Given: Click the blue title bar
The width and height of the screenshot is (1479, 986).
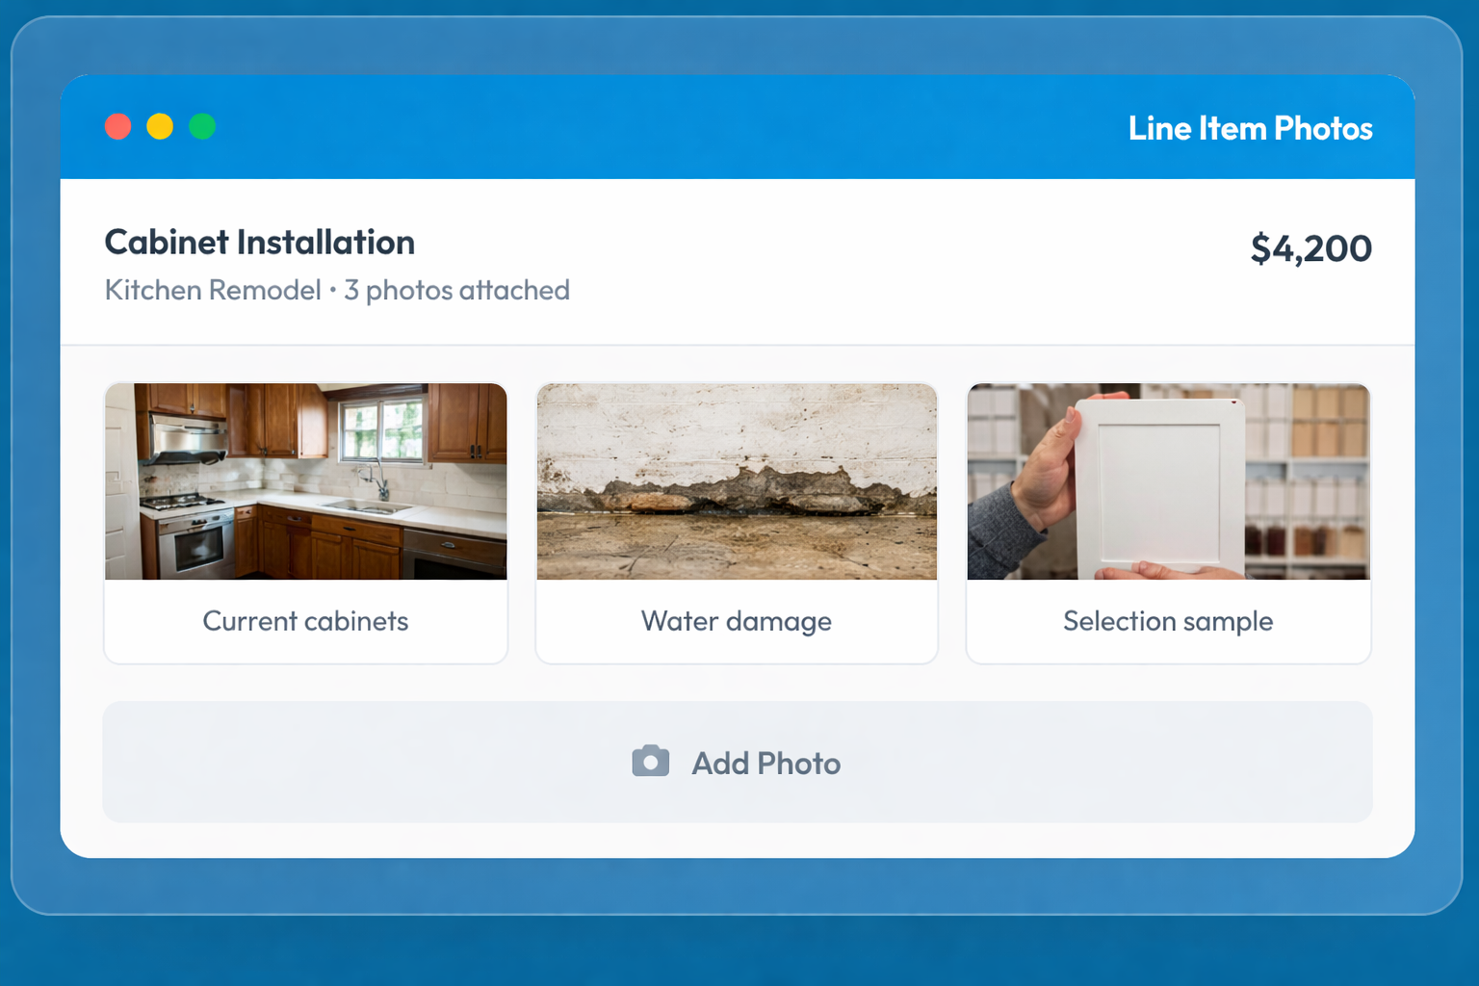Looking at the screenshot, I should pyautogui.click(x=674, y=126).
